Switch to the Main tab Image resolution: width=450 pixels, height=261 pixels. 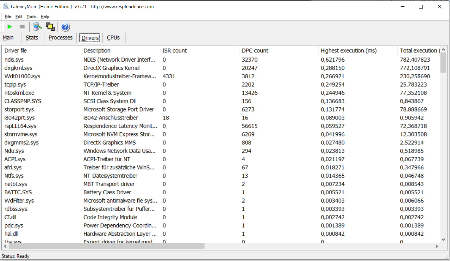[x=8, y=38]
